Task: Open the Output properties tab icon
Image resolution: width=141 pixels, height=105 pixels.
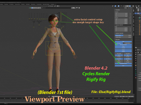Action: (x=136, y=55)
